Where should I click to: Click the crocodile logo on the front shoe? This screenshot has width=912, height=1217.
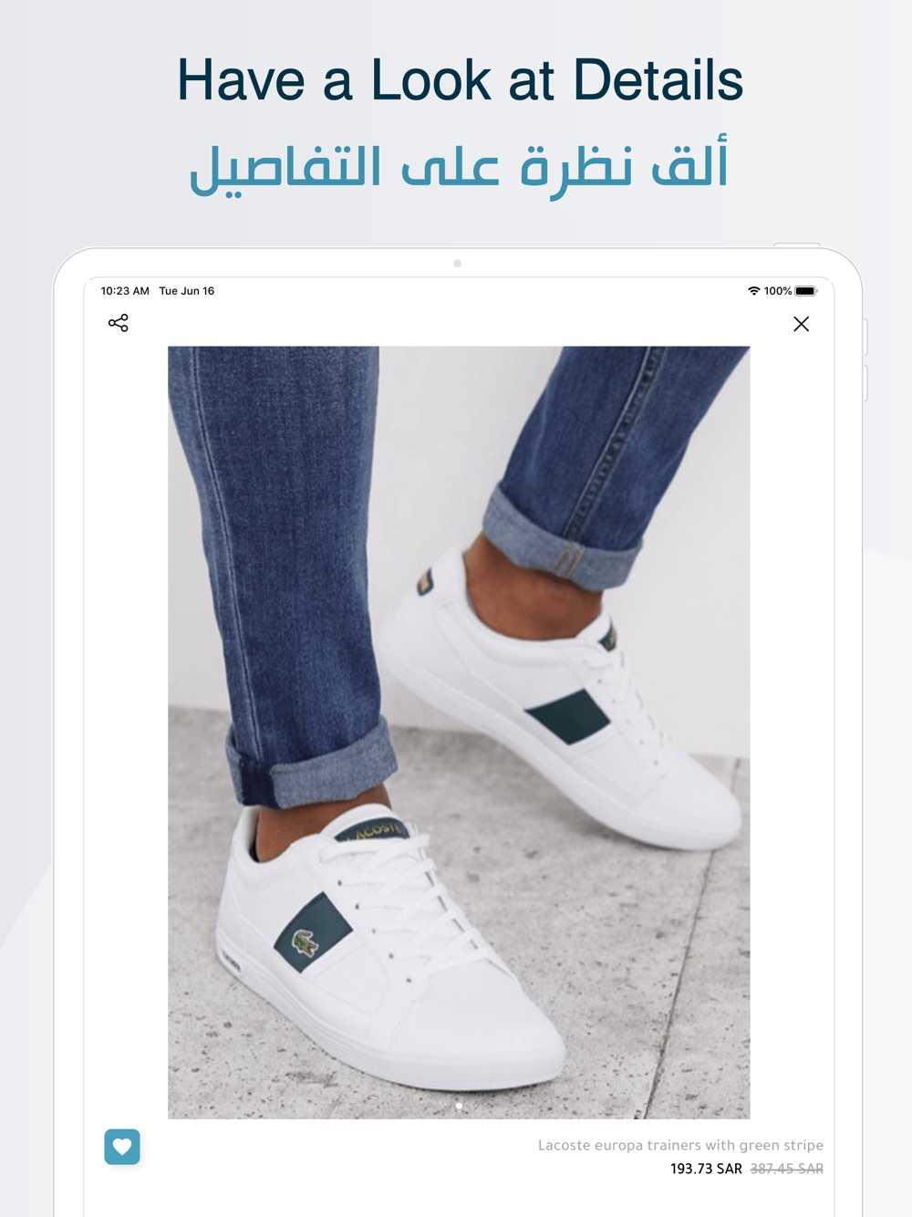[x=305, y=941]
